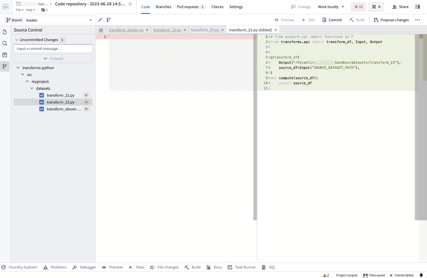Uncheck transform_22.py in uncommitted changes
427x278 pixels.
point(42,95)
